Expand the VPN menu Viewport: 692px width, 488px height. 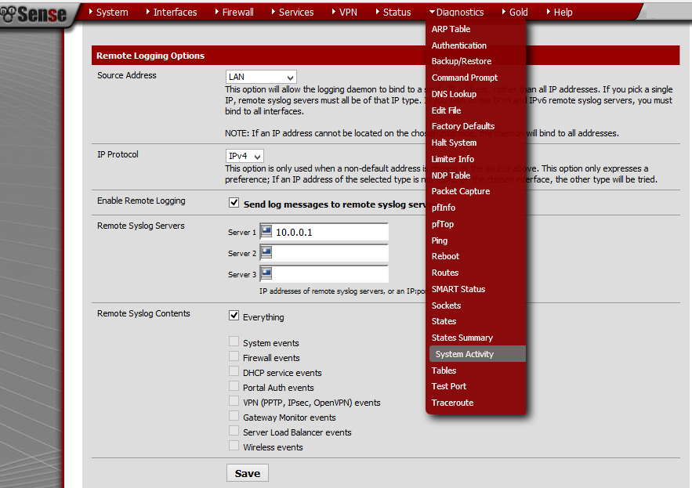pos(345,13)
